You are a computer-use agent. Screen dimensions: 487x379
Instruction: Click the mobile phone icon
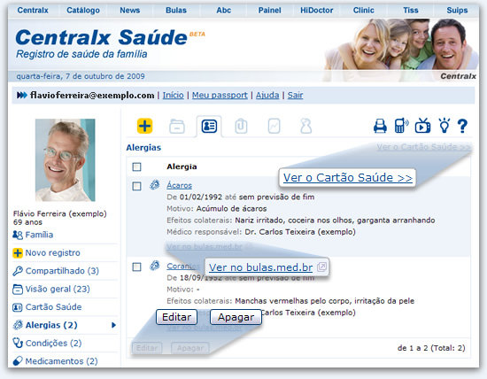(x=401, y=126)
